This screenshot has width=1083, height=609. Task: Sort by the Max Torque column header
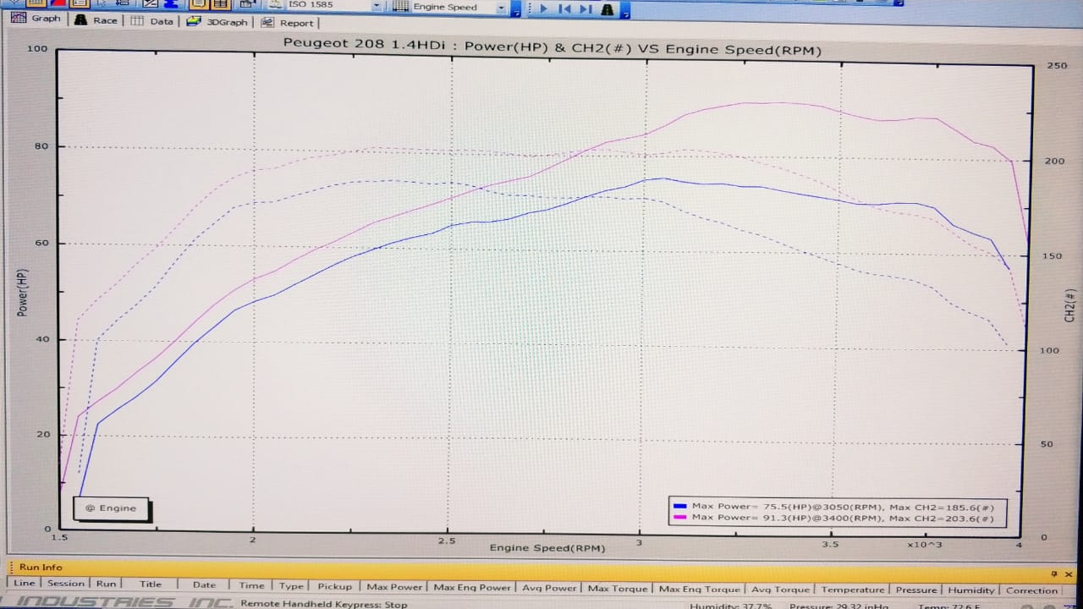[x=618, y=589]
